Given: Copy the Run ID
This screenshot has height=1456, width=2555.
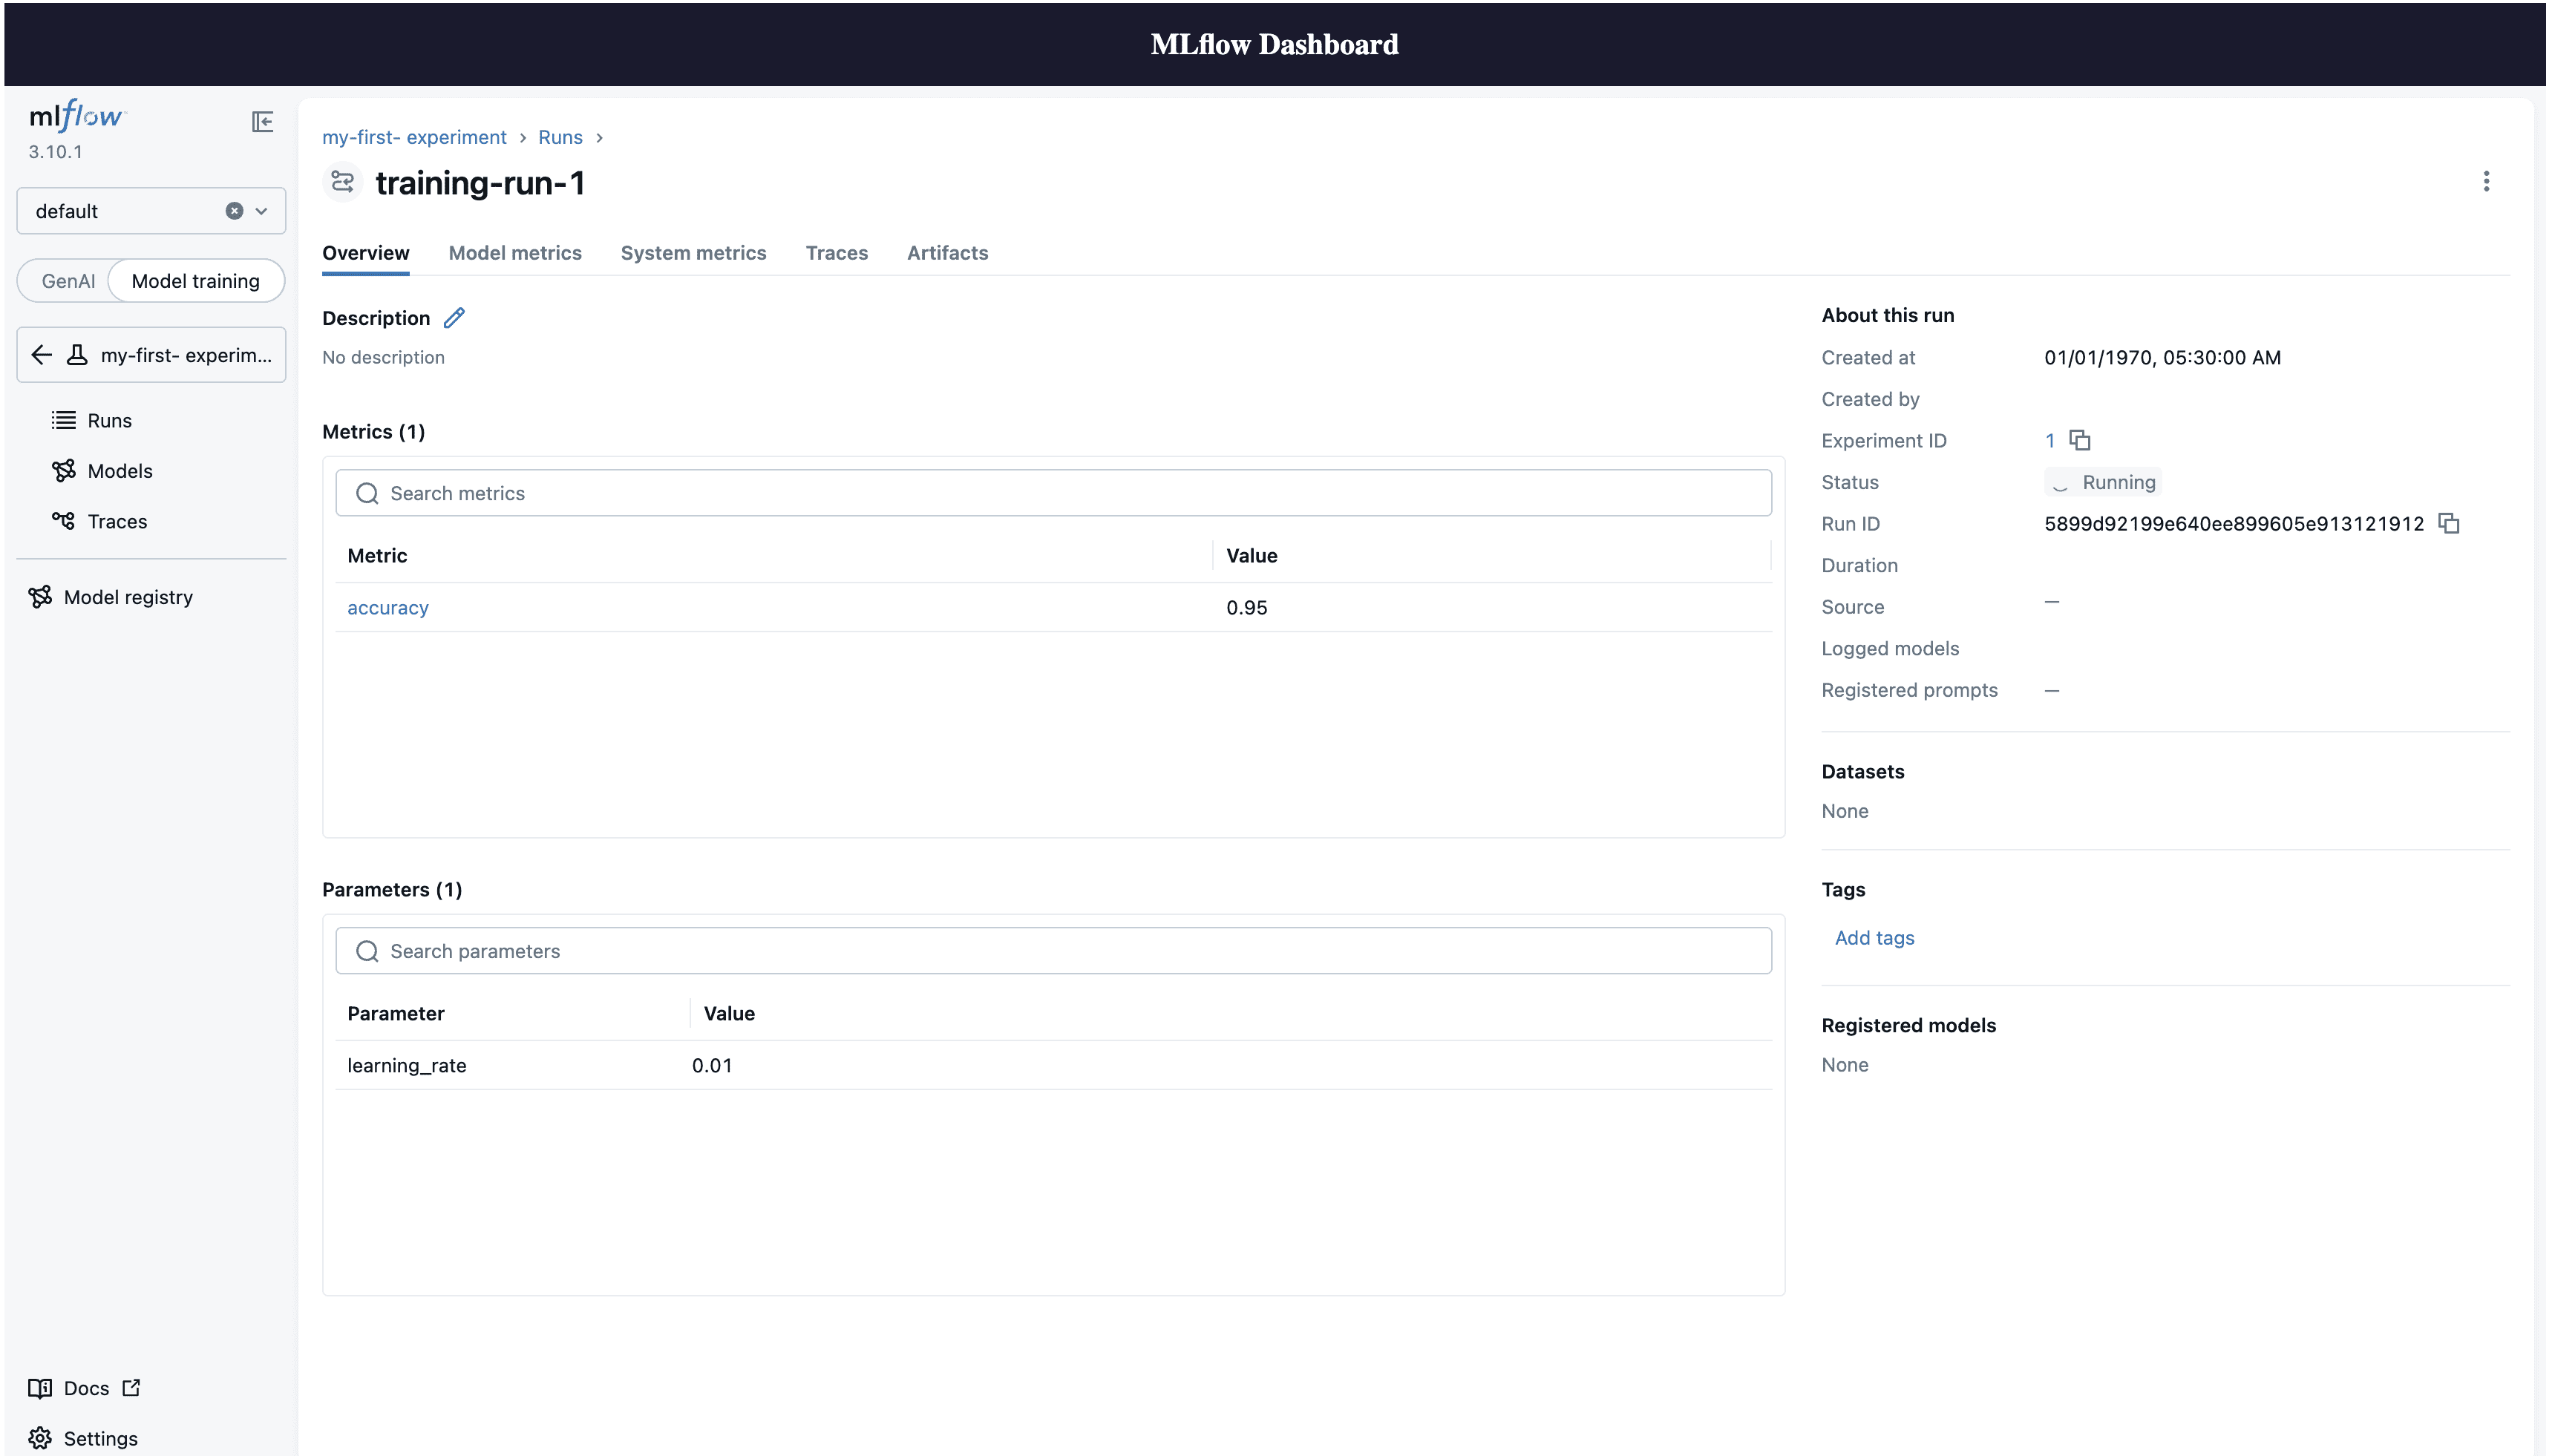Looking at the screenshot, I should (x=2448, y=523).
